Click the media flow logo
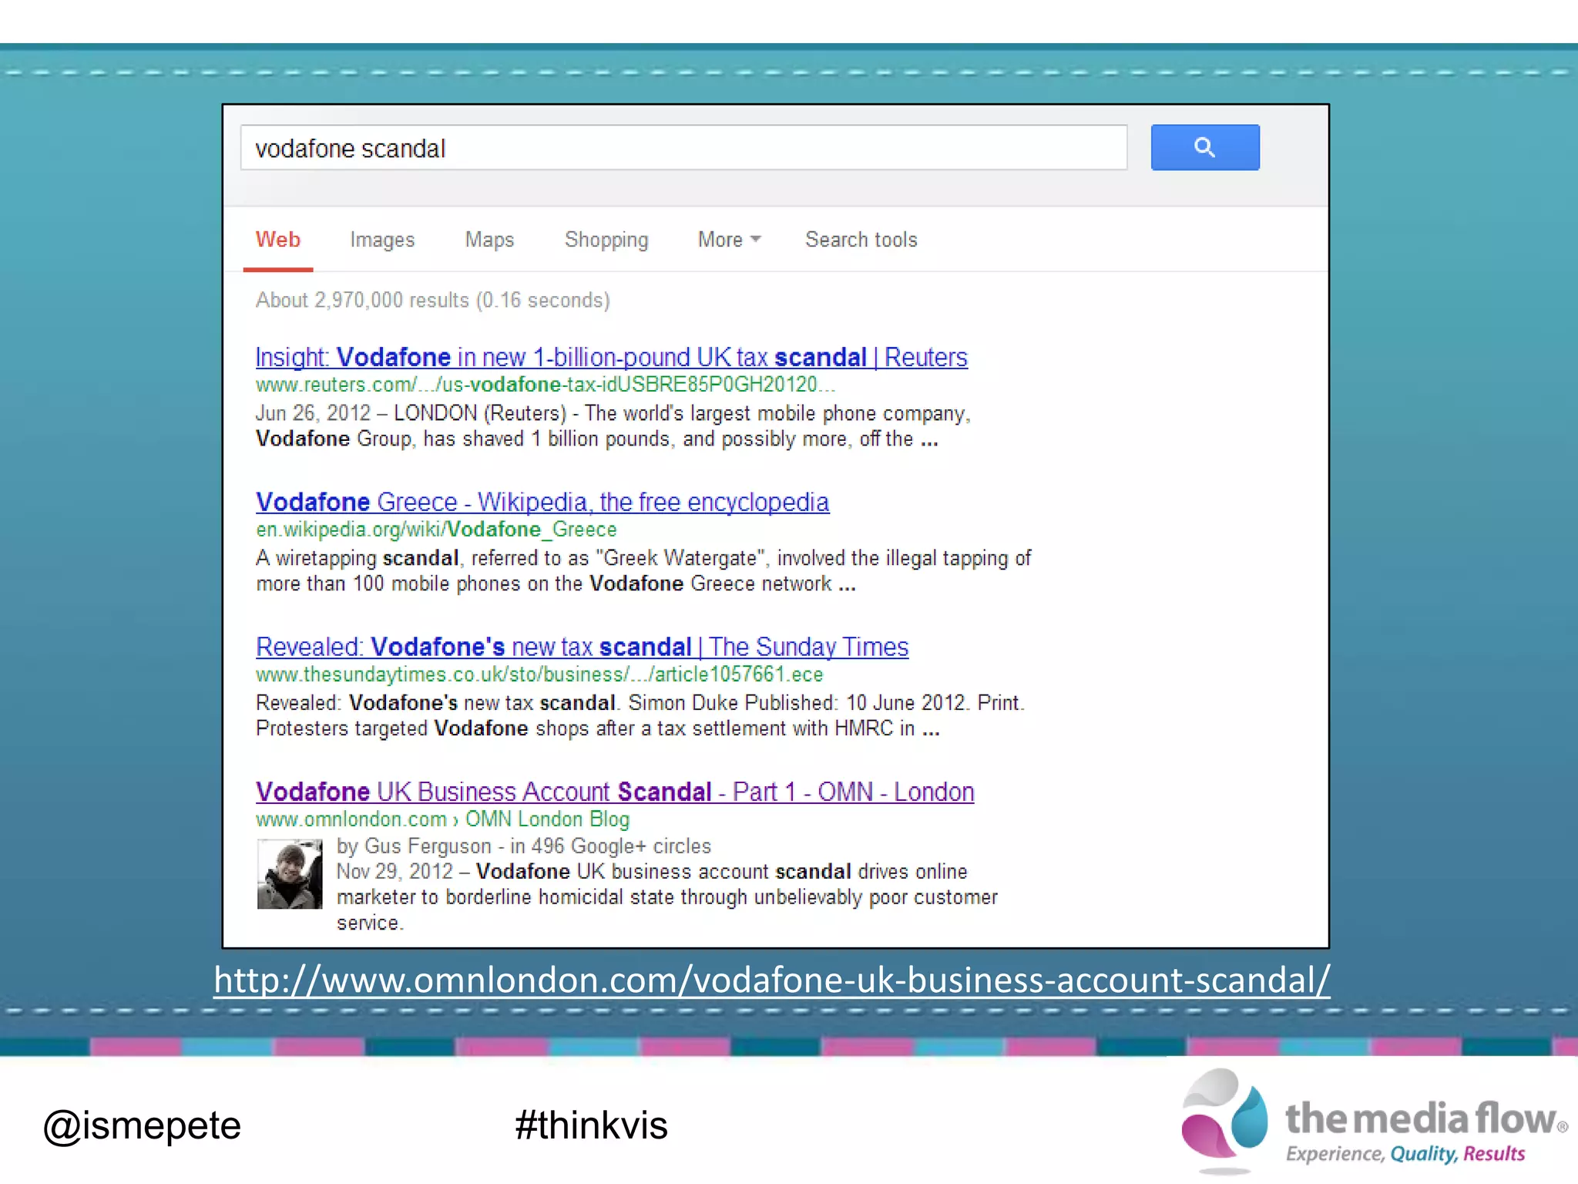The image size is (1578, 1184). [x=1374, y=1121]
